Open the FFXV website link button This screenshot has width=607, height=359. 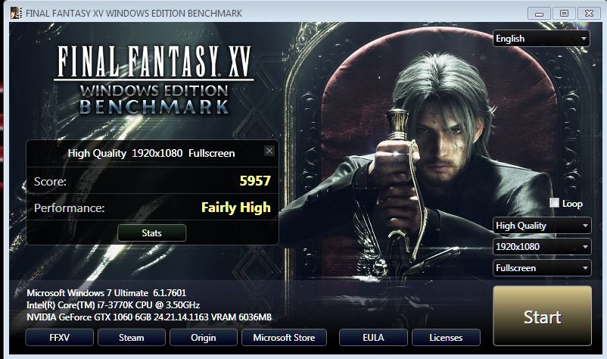59,337
